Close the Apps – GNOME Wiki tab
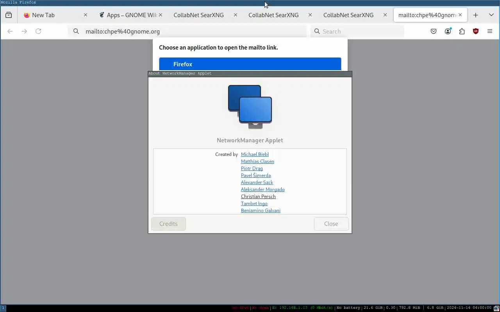This screenshot has height=312, width=500. pos(160,15)
